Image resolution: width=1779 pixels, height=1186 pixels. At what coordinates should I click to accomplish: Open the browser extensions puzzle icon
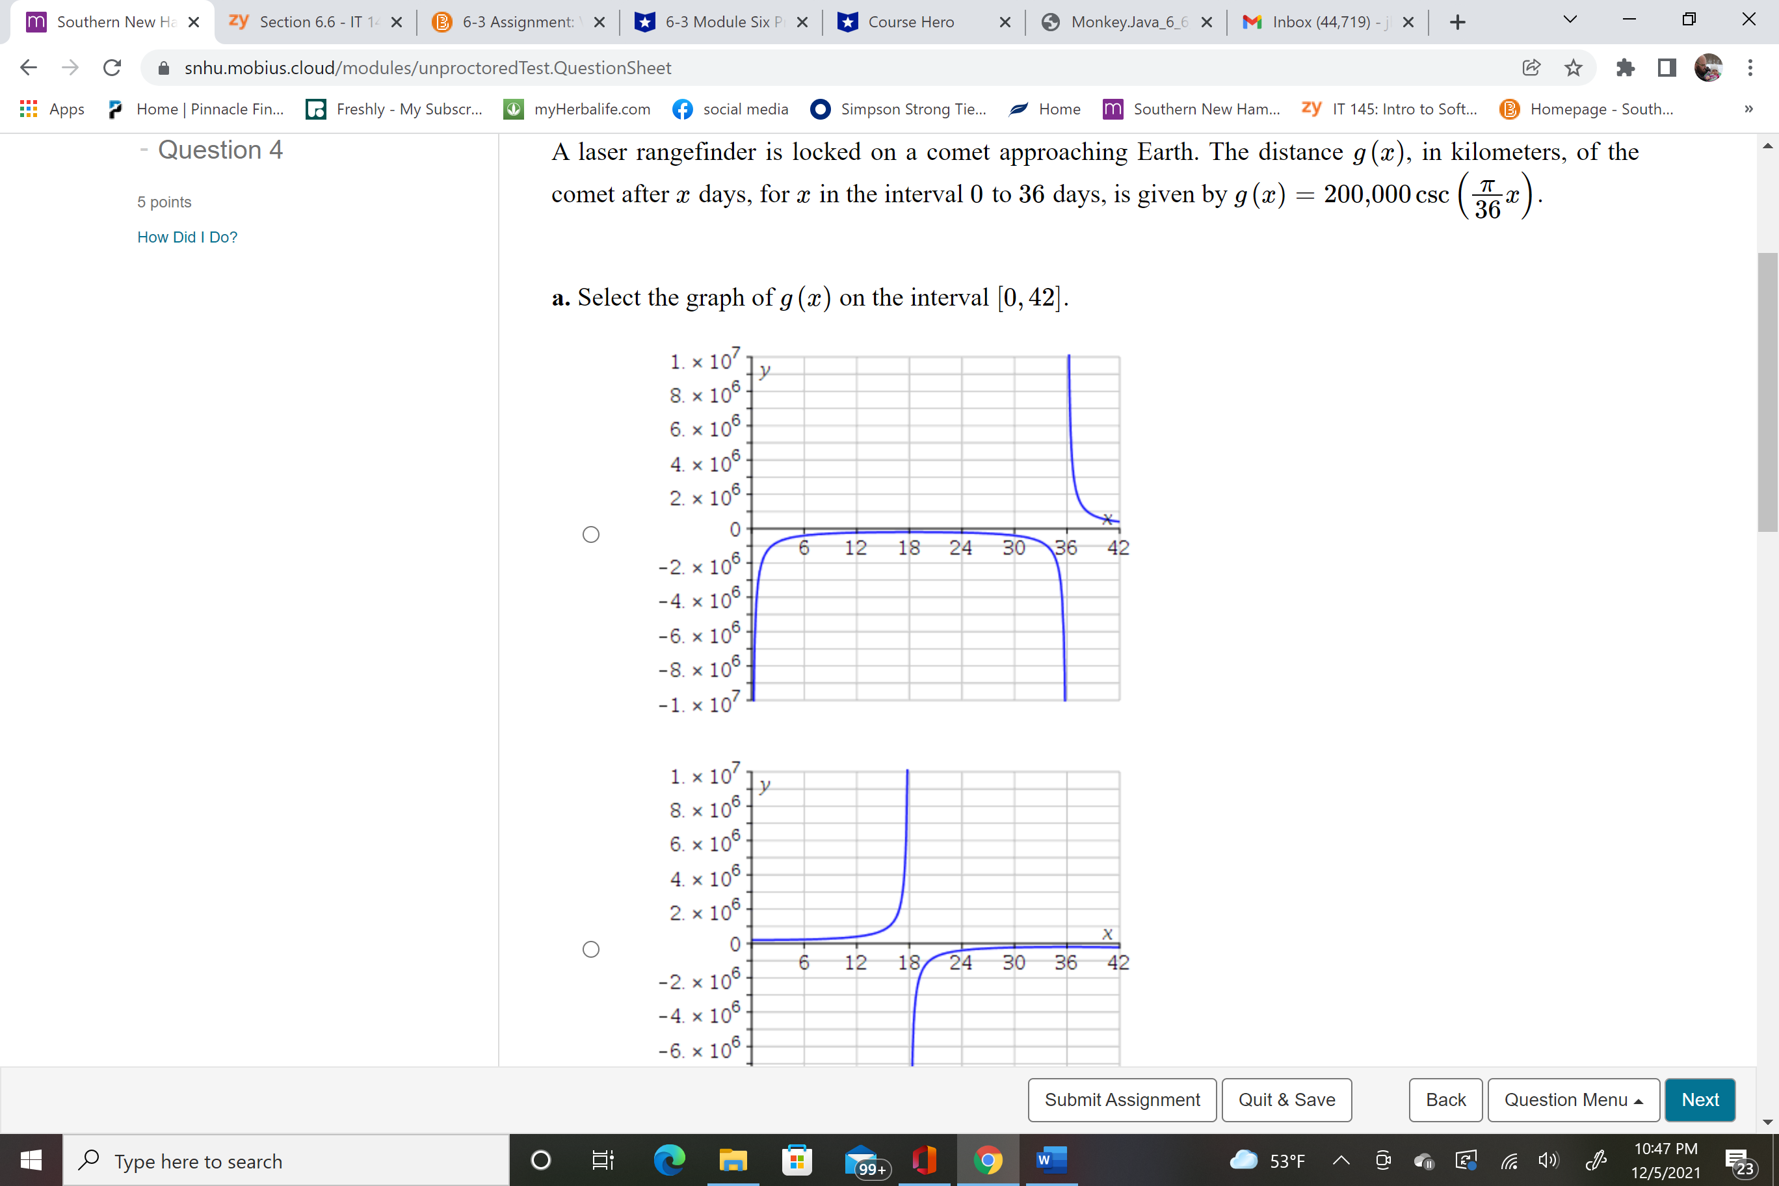pyautogui.click(x=1625, y=68)
